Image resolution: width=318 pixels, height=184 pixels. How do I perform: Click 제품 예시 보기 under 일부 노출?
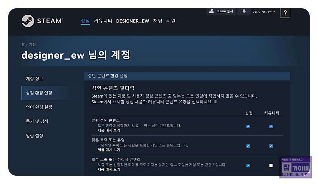click(x=109, y=169)
